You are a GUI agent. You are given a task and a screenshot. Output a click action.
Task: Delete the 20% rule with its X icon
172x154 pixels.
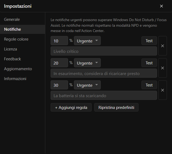coord(163,68)
